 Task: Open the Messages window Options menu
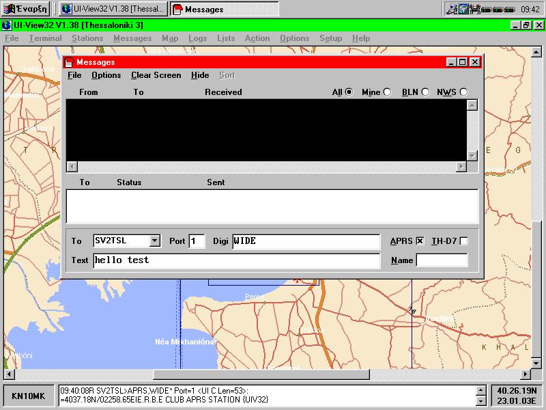106,75
